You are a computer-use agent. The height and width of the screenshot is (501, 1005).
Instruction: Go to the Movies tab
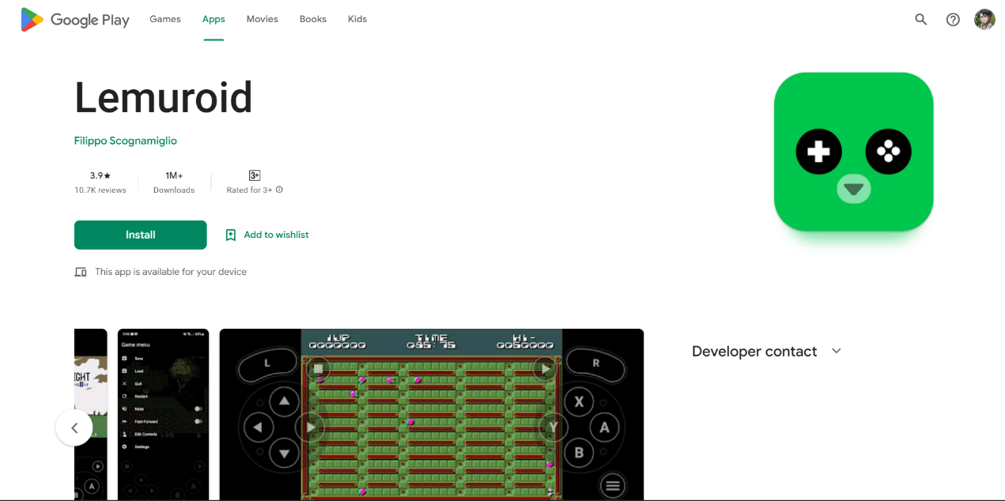pos(262,19)
